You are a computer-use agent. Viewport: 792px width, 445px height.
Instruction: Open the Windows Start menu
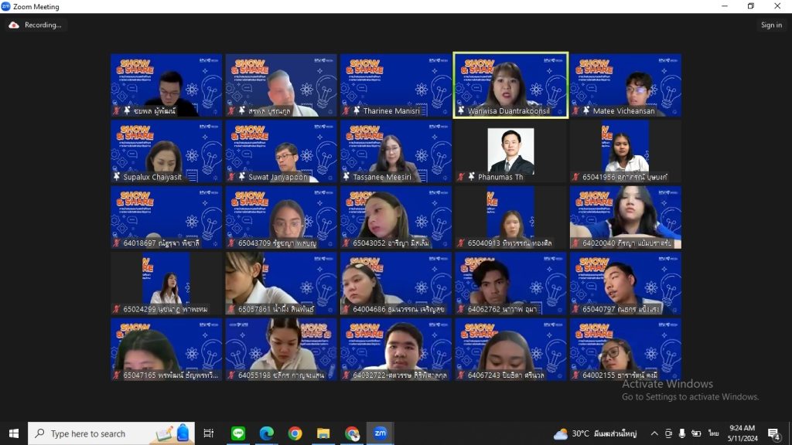[x=14, y=433]
